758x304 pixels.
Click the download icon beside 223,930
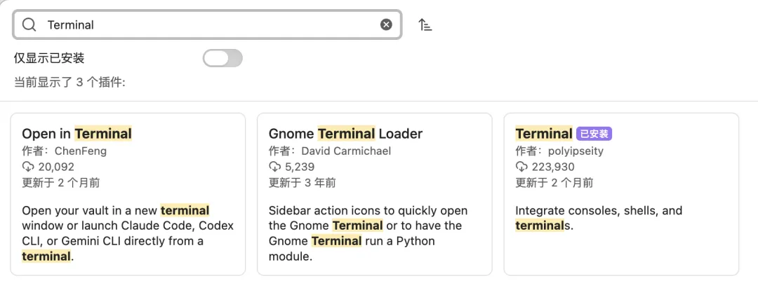click(521, 167)
